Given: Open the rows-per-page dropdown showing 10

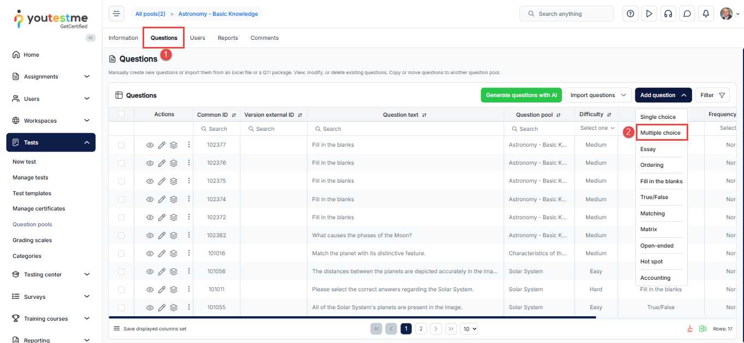Looking at the screenshot, I should 469,329.
